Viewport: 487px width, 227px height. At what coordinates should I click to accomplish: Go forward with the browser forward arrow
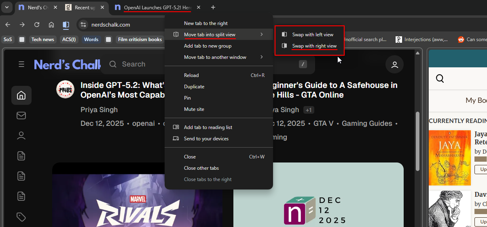(22, 25)
